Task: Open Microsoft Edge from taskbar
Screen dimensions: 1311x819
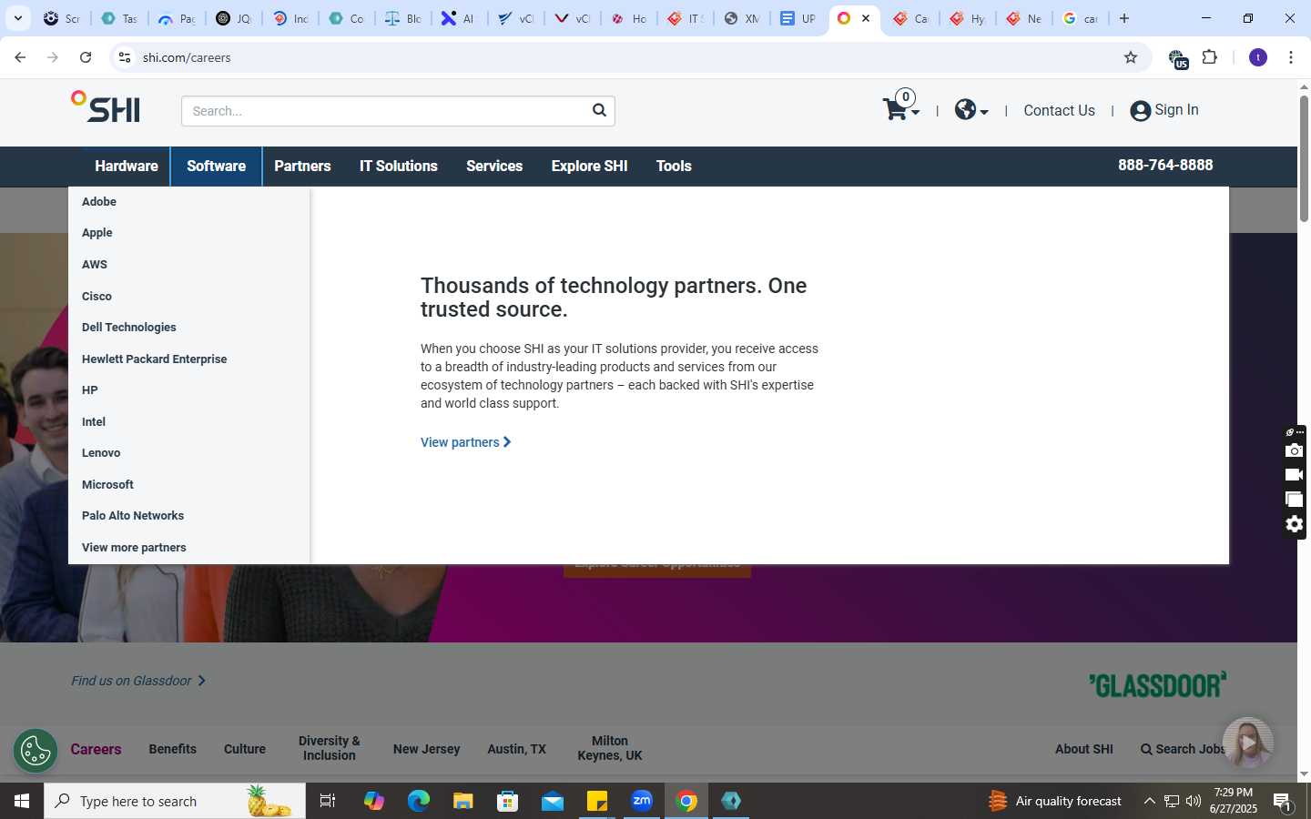Action: pyautogui.click(x=418, y=801)
